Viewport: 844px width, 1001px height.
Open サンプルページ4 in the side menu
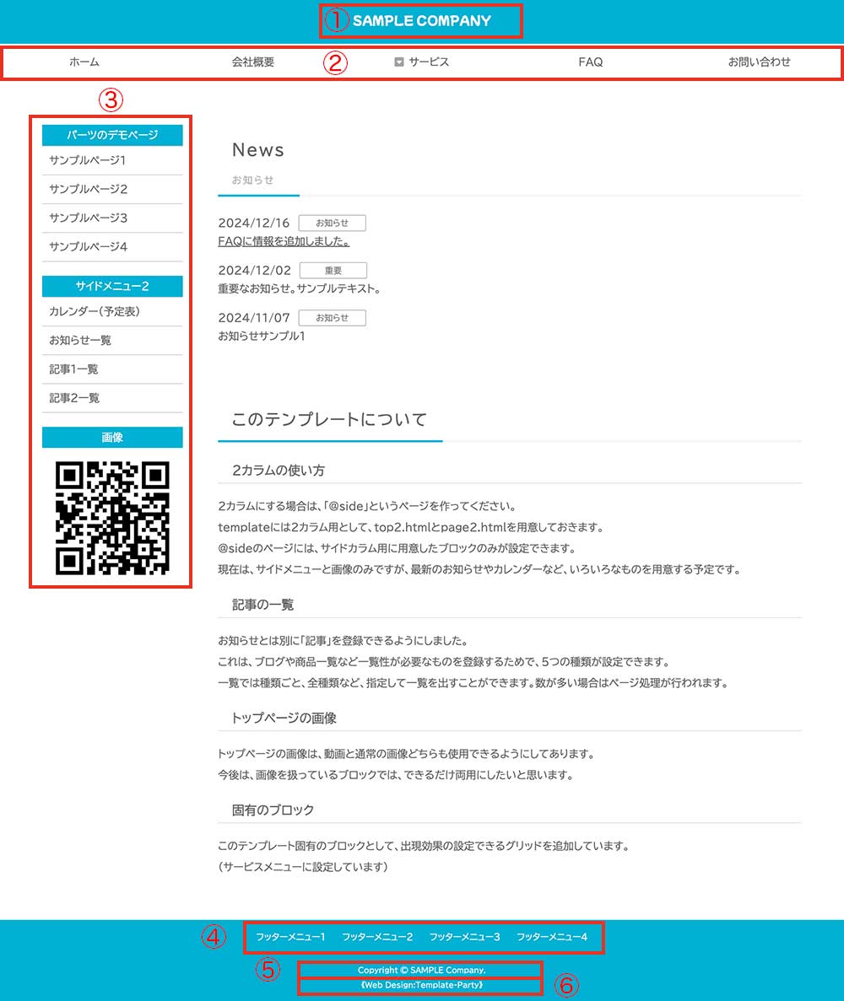88,246
